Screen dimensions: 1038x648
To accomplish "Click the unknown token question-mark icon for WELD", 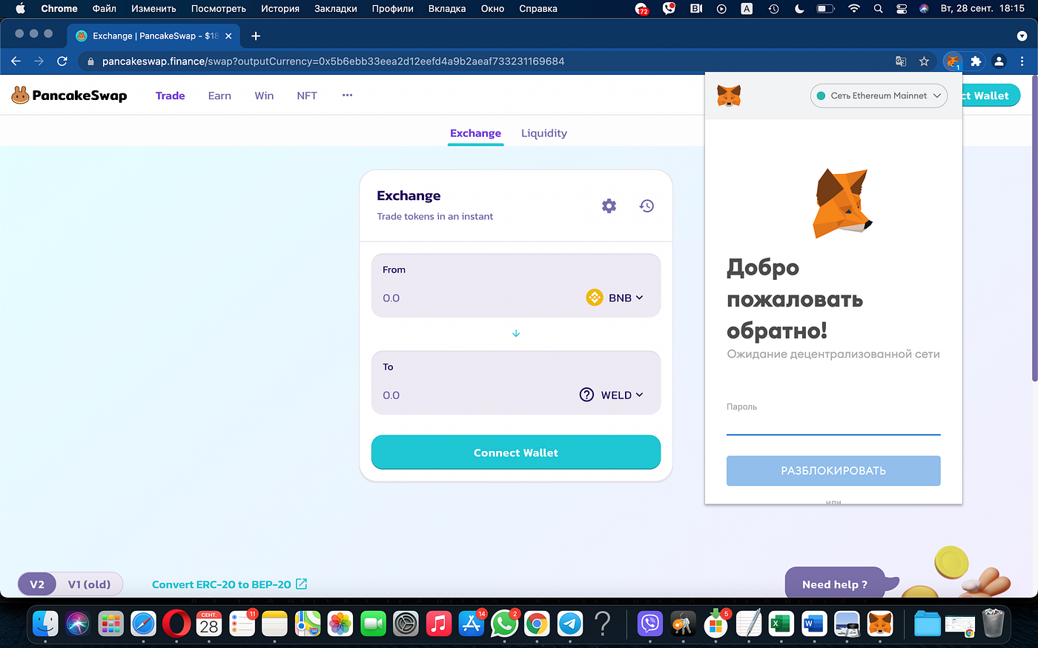I will pos(586,395).
